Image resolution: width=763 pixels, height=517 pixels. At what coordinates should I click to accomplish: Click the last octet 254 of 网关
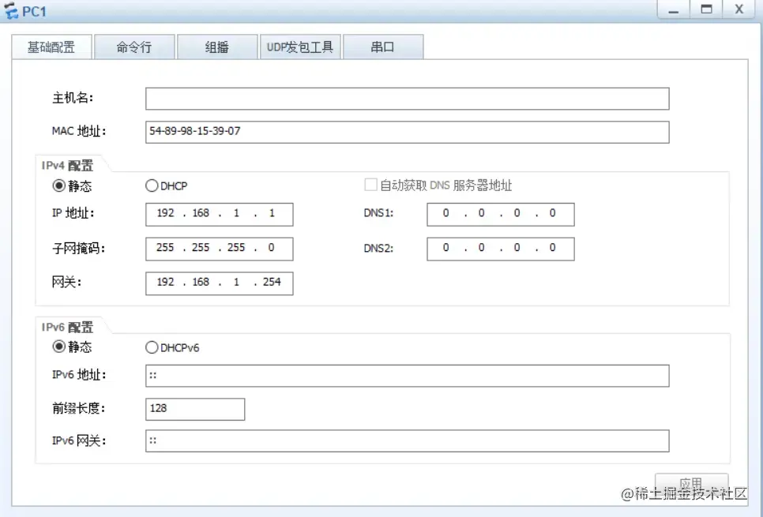click(272, 282)
